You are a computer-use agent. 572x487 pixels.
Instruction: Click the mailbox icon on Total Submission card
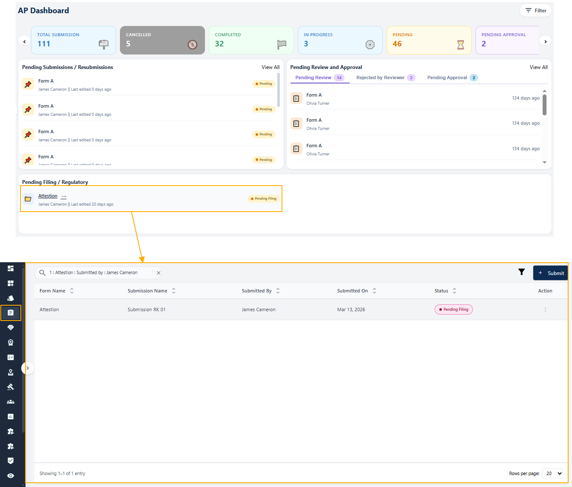[103, 44]
